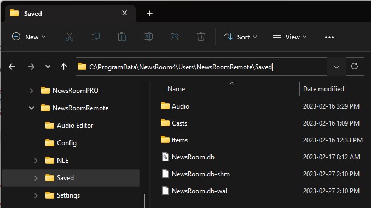Click the Audio folder icon in file list
Viewport: 371px width, 208px height.
pos(165,106)
